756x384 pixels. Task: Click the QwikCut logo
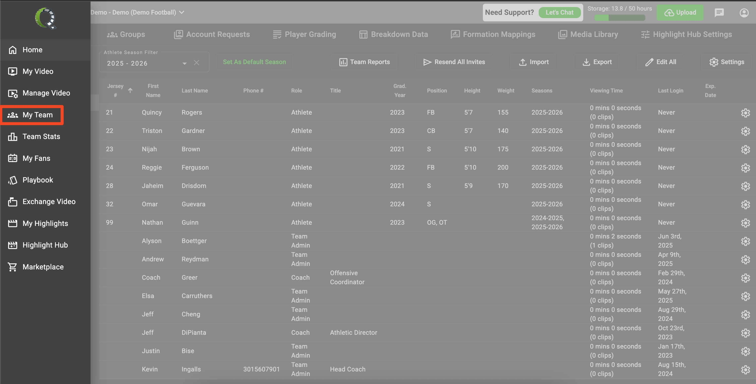(x=46, y=18)
